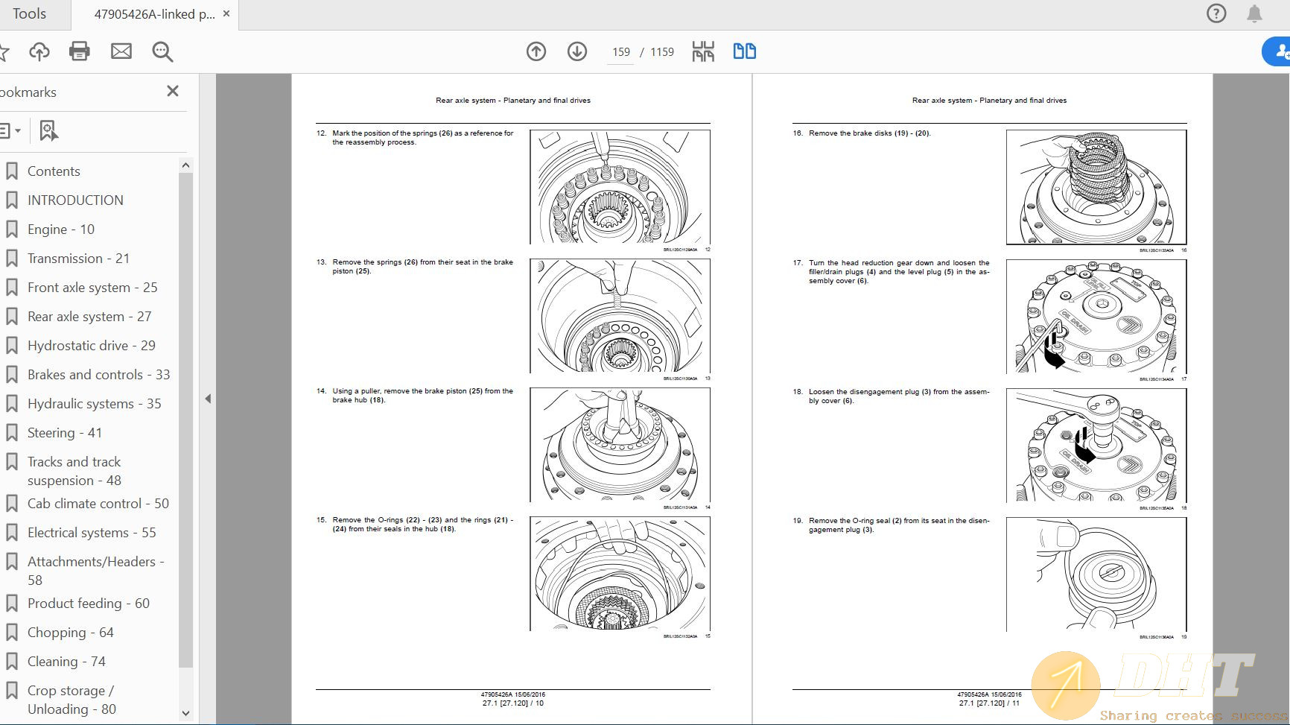Click the upload to cloud icon
The image size is (1290, 725).
(x=39, y=51)
